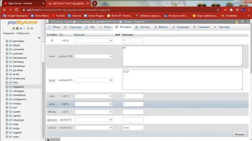
Task: Open the function dropdown for ID
Action: tap(94, 41)
